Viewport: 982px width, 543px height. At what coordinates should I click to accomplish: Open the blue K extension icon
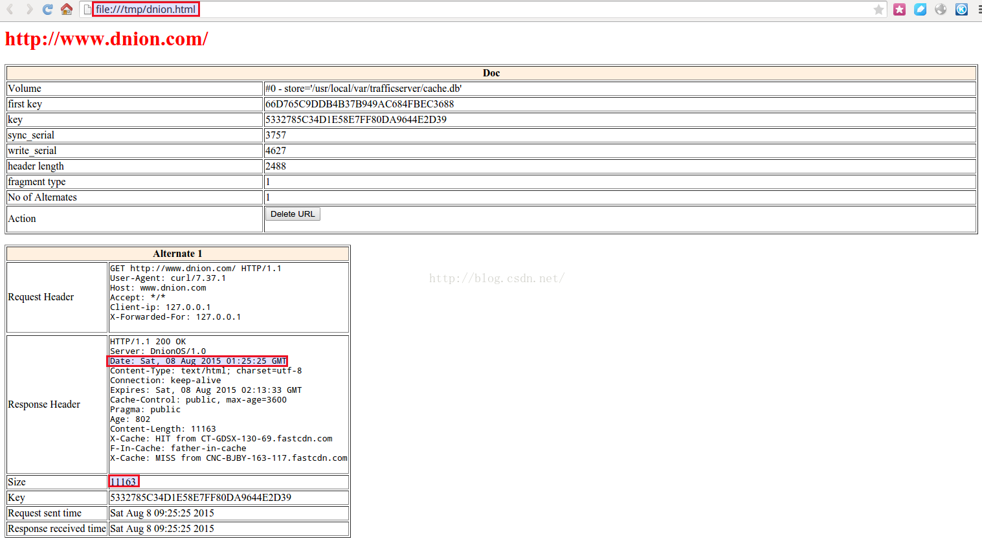point(961,9)
